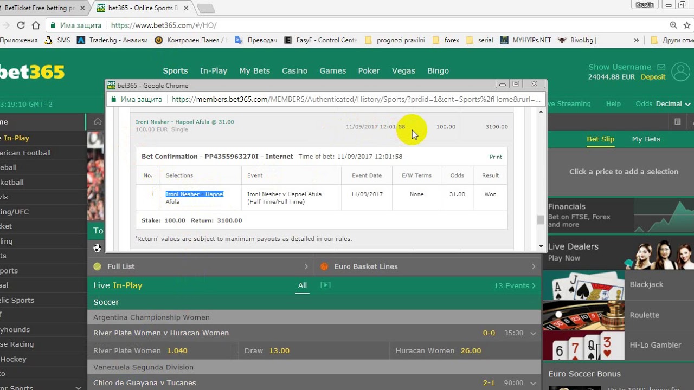Open the Blackjack casino game thumbnail
Screen dimensions: 694x390
[x=583, y=284]
